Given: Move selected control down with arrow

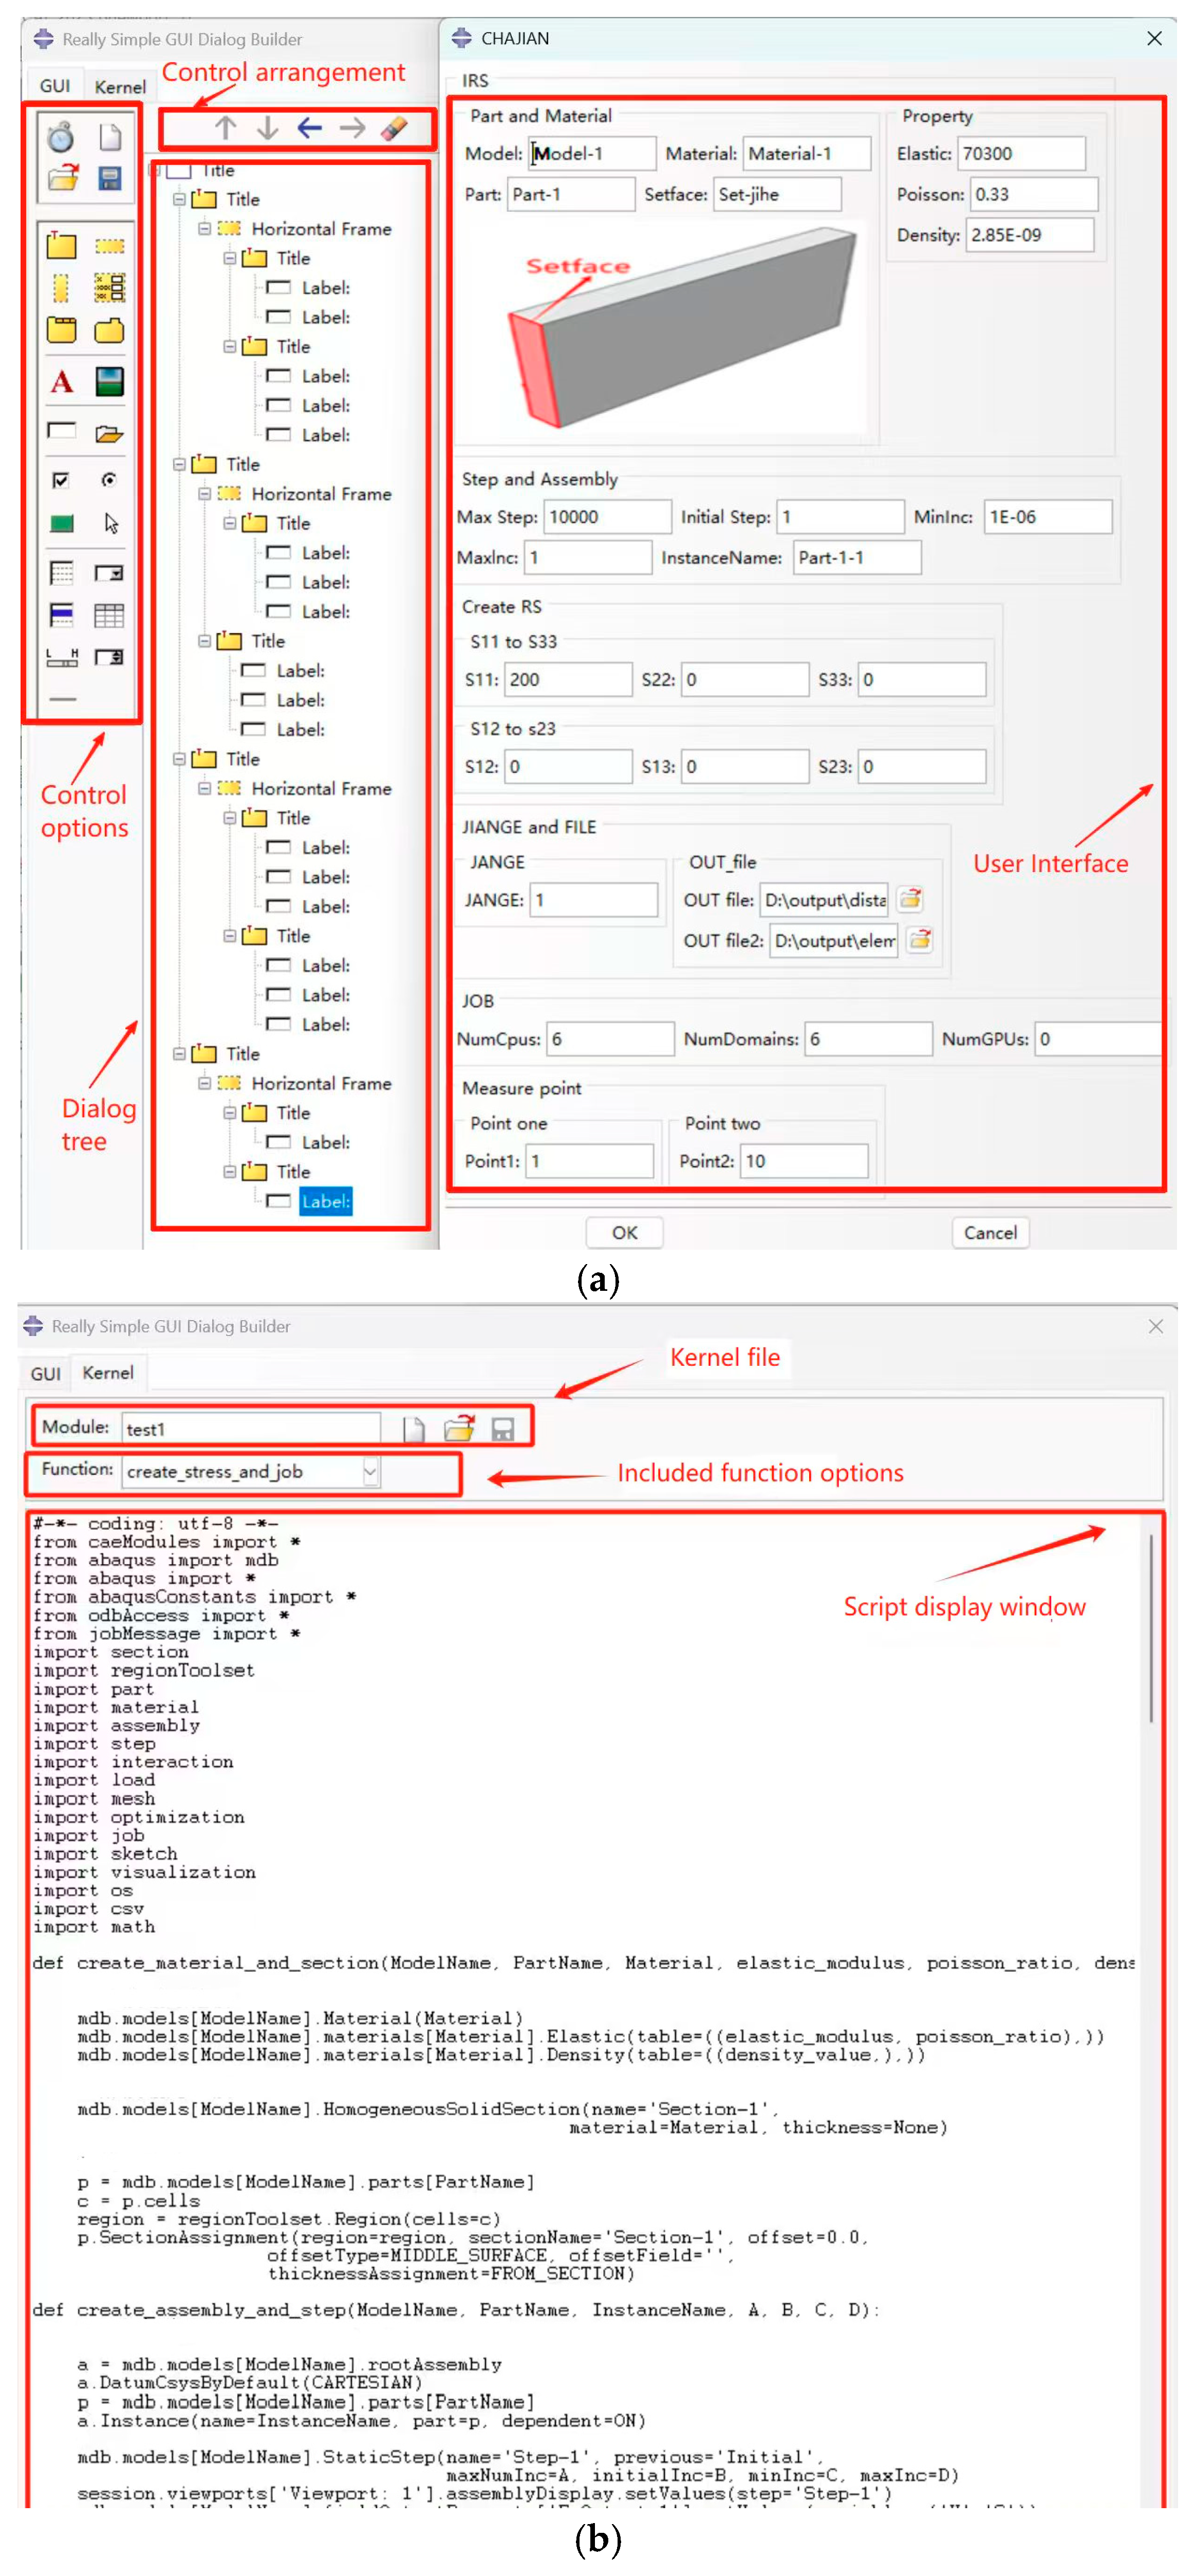Looking at the screenshot, I should [267, 128].
